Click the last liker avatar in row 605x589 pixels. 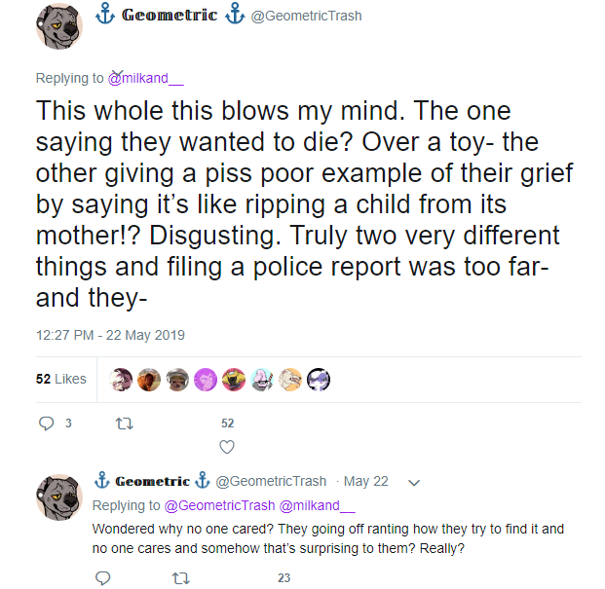click(x=319, y=379)
